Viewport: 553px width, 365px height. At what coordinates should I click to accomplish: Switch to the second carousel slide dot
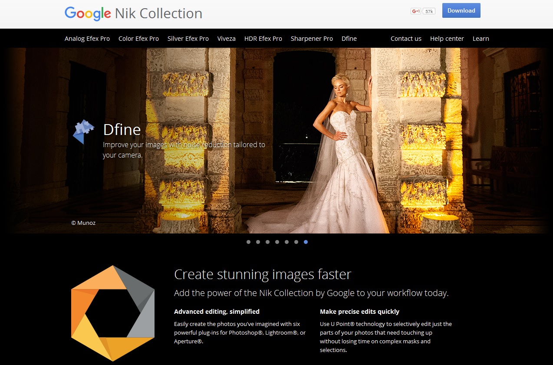click(258, 242)
